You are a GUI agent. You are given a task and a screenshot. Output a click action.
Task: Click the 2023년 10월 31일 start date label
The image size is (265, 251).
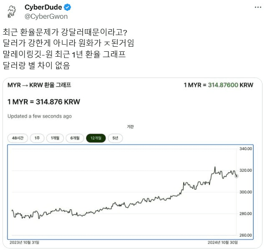coord(24,242)
